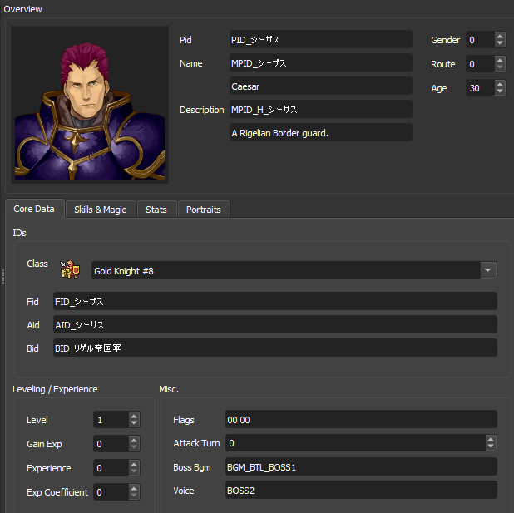Image resolution: width=514 pixels, height=513 pixels.
Task: Click the Overview section label
Action: (x=22, y=9)
